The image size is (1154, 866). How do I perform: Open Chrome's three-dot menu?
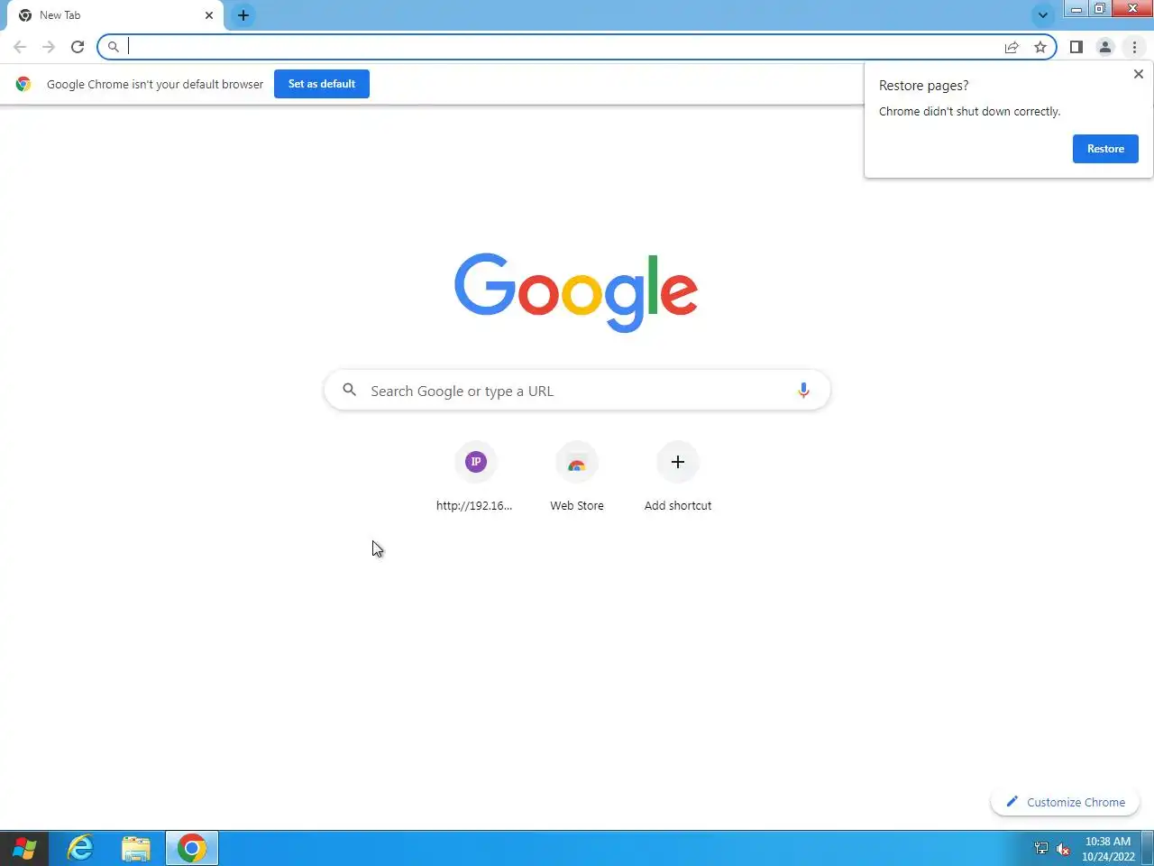(x=1134, y=47)
